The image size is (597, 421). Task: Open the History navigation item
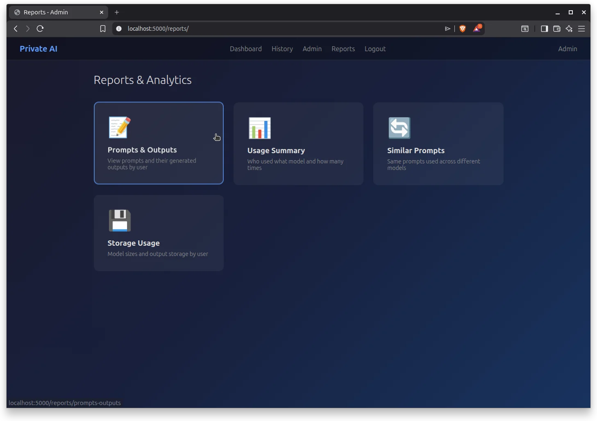(282, 49)
